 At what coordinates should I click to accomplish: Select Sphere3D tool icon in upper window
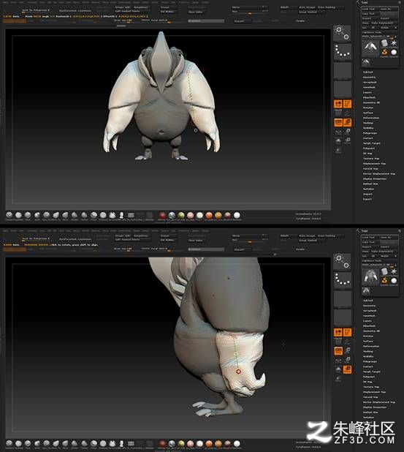(394, 52)
